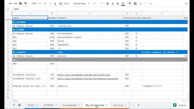194x109 pixels.
Task: Select the /currencies cell
Action: 90,26
